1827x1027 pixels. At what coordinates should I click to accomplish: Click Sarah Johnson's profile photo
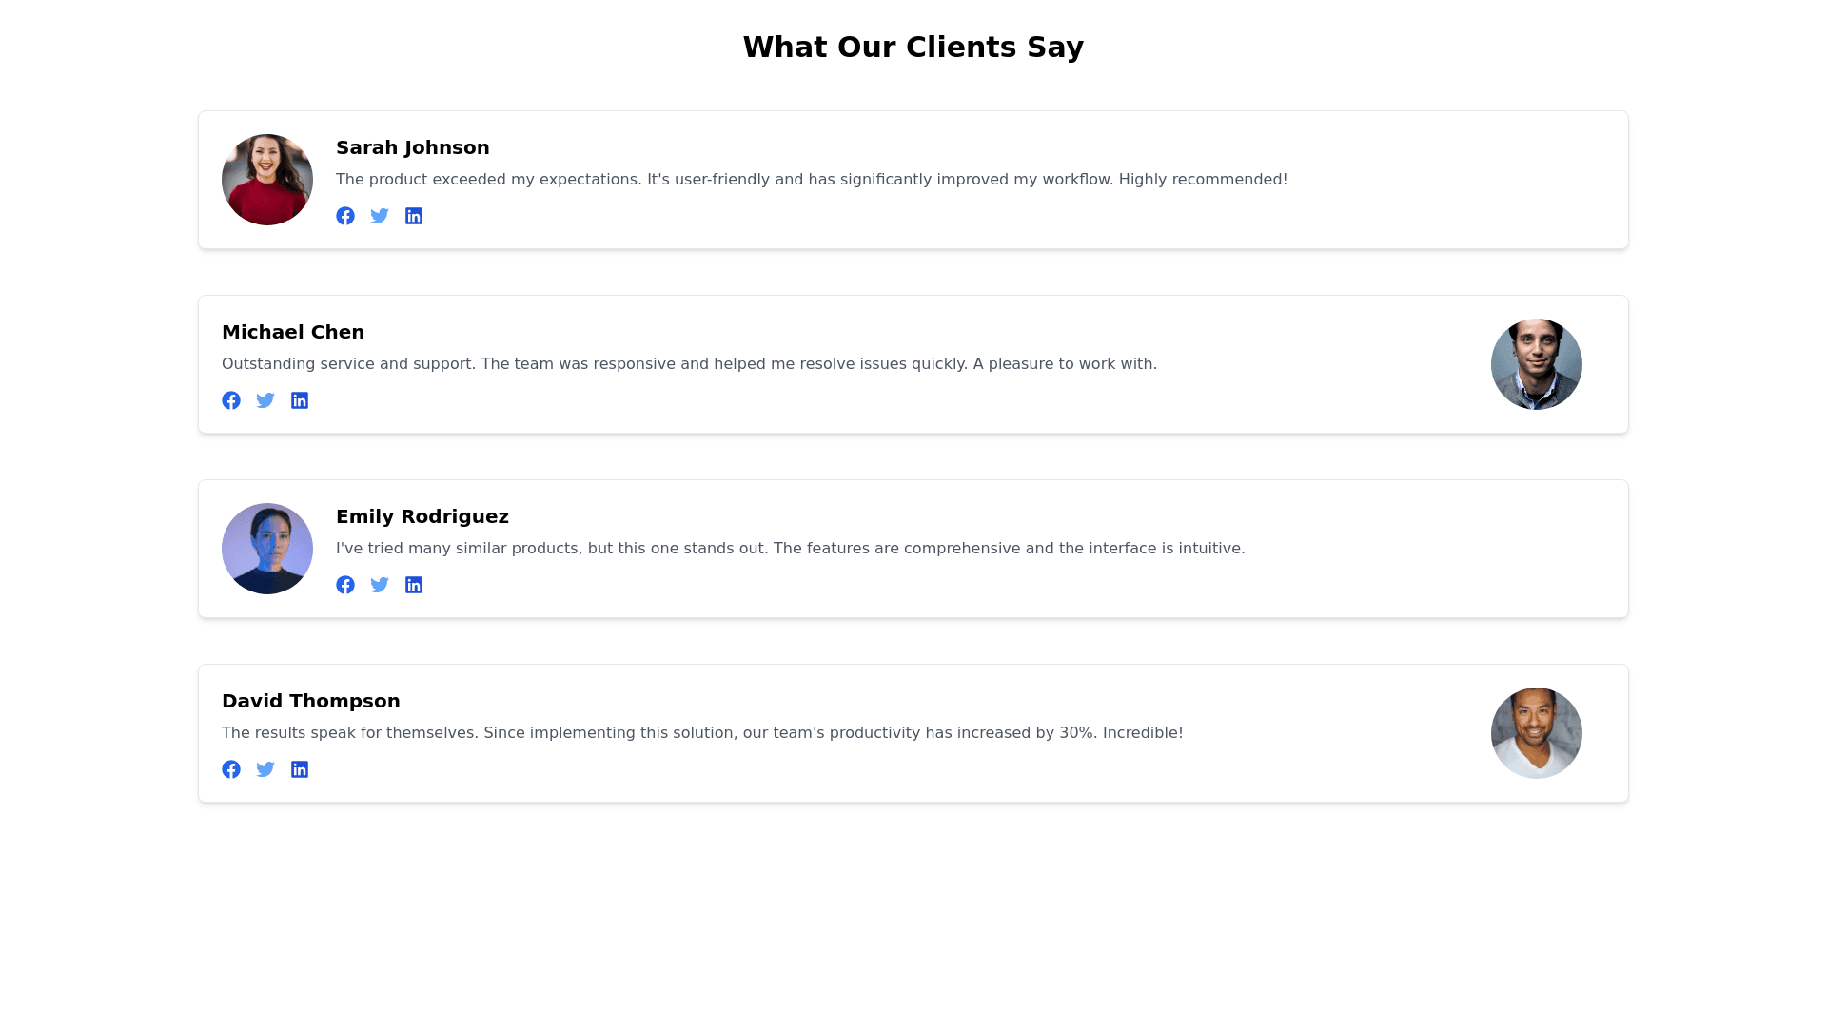[267, 180]
